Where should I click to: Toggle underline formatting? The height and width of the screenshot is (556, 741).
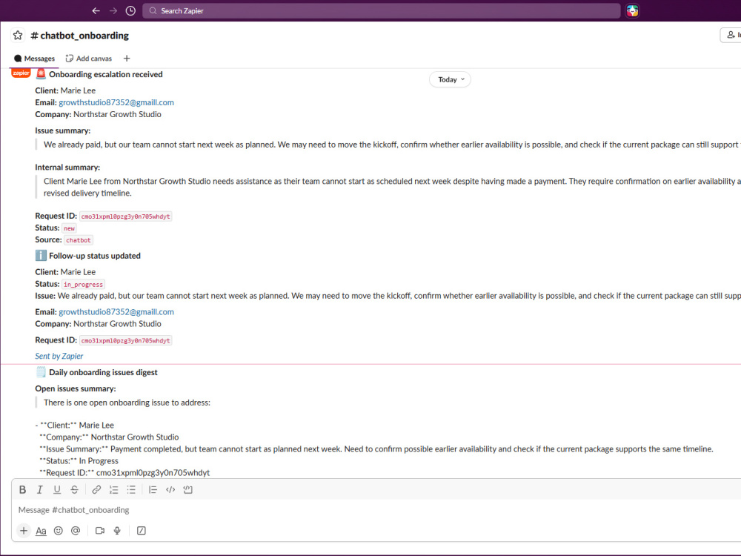click(57, 490)
